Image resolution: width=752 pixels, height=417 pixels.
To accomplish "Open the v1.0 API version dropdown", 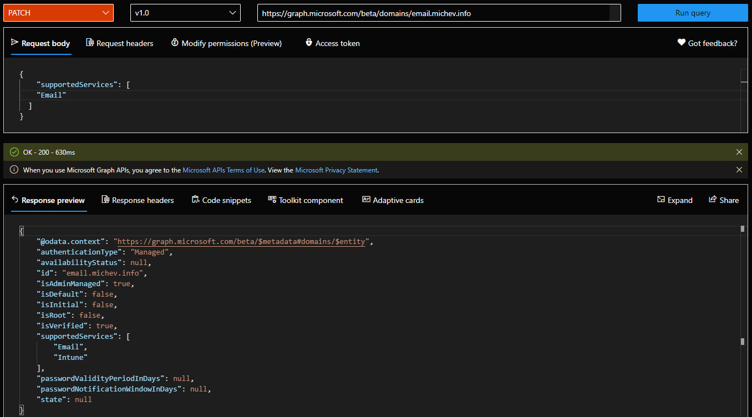I will [x=185, y=13].
